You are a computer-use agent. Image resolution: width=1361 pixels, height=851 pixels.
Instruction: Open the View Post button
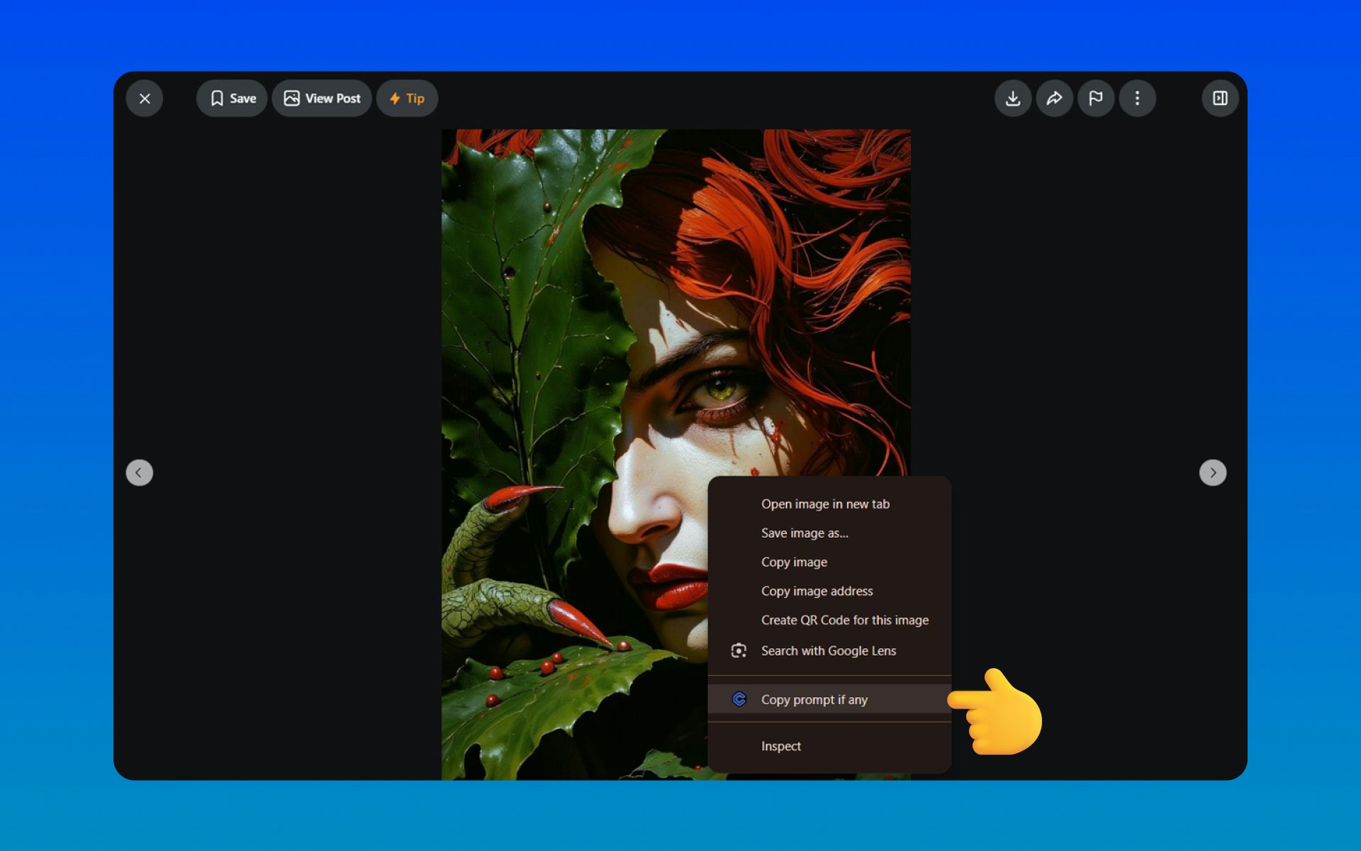tap(322, 99)
